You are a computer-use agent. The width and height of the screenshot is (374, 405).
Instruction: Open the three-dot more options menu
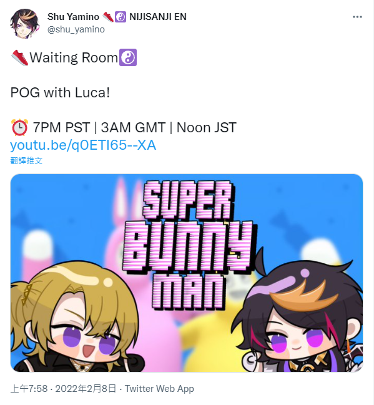tap(357, 17)
